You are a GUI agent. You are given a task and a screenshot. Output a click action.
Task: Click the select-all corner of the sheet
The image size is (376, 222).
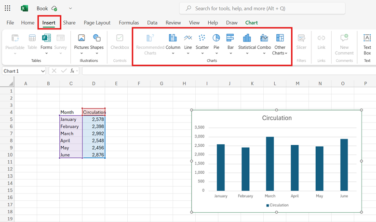point(11,83)
